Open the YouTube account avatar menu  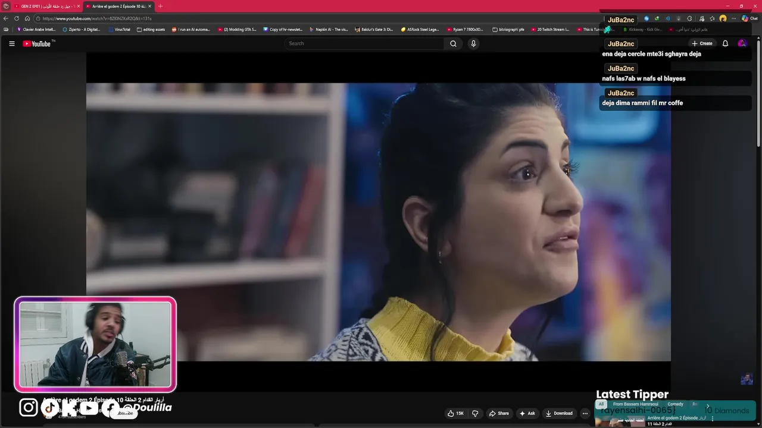[x=742, y=43]
